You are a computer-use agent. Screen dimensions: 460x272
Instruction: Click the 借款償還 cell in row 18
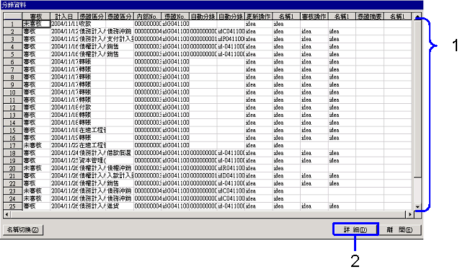coord(120,153)
